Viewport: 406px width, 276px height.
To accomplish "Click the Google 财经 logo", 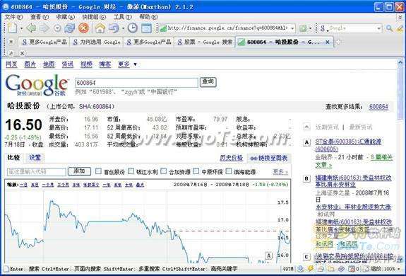I will [37, 85].
